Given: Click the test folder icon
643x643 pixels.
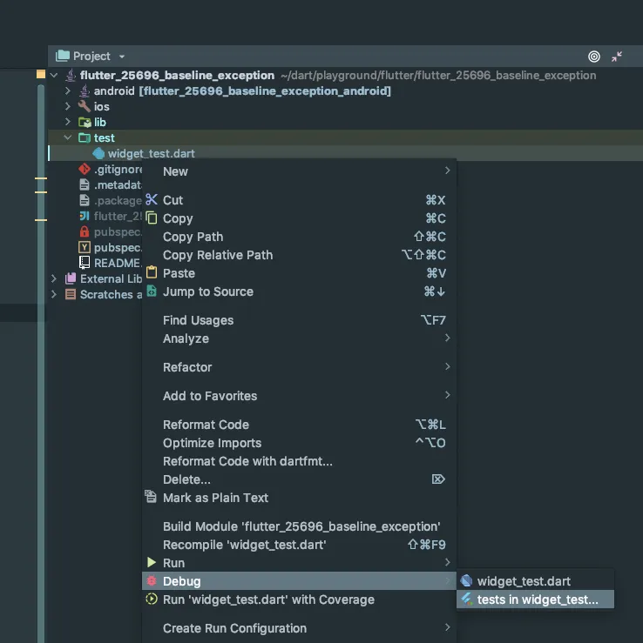Looking at the screenshot, I should tap(85, 137).
